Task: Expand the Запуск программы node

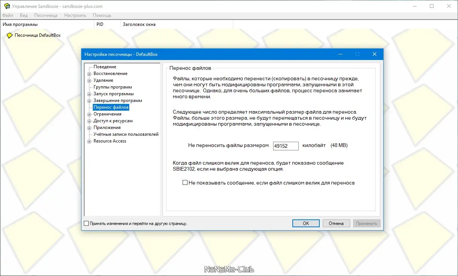Action: (89, 94)
